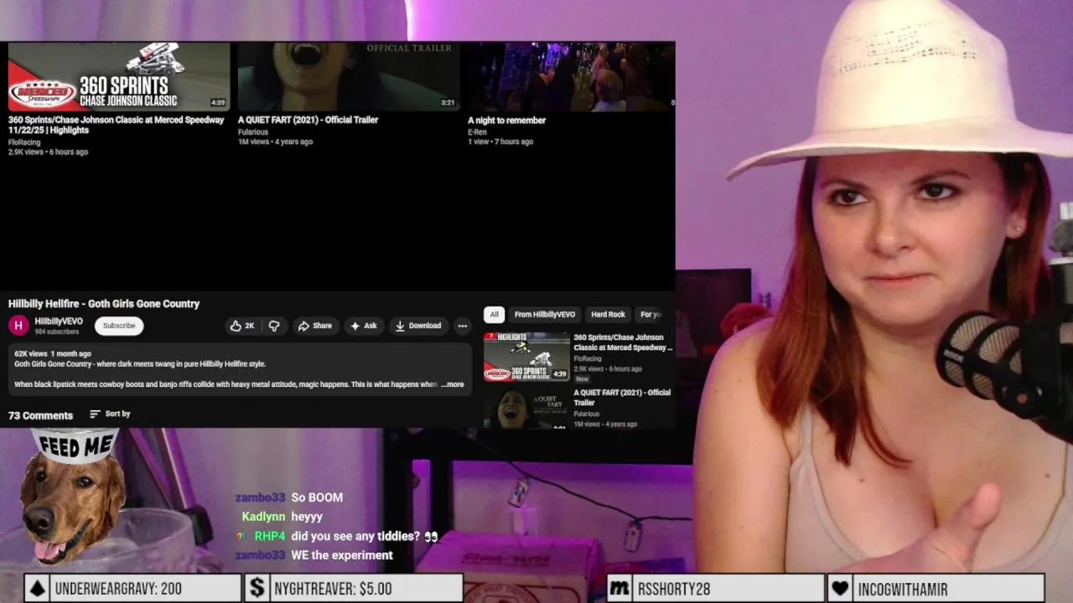Click the bits diamond icon
Viewport: 1073px width, 603px height.
click(37, 589)
